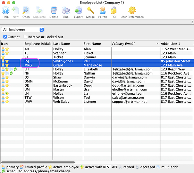Enable Inactive or Locked out checkbox
Viewport: 194px width, 173px height.
25,37
